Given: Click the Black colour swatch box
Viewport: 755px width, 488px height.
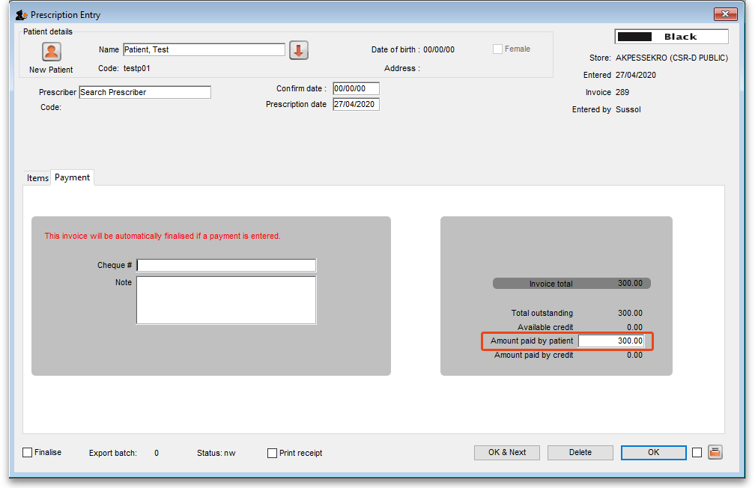Looking at the screenshot, I should 671,37.
